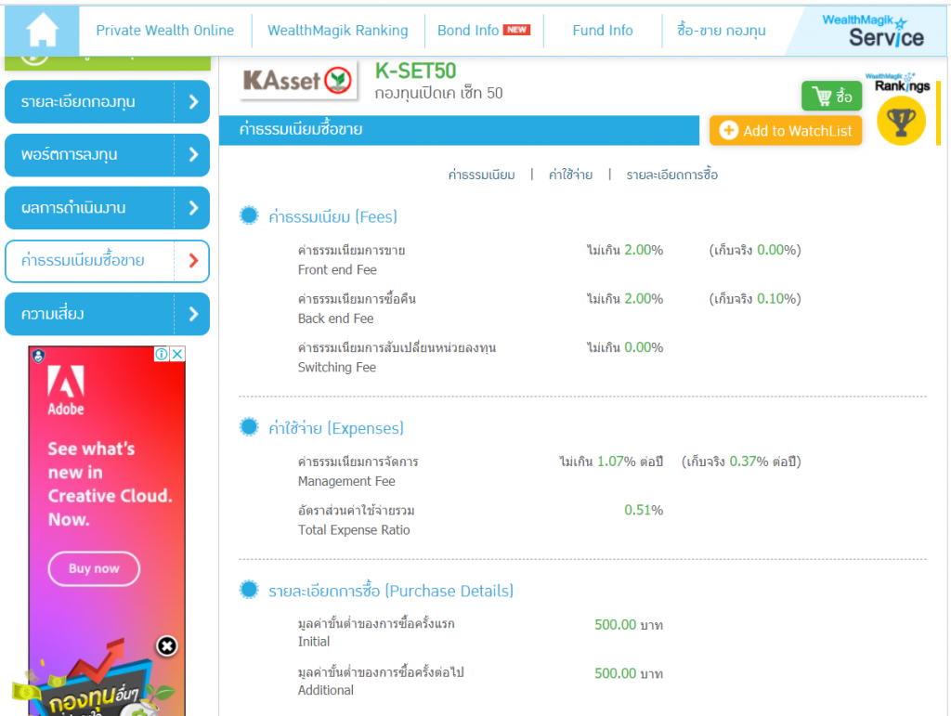Image resolution: width=951 pixels, height=716 pixels.
Task: Click Management Fee label
Action: 347,481
